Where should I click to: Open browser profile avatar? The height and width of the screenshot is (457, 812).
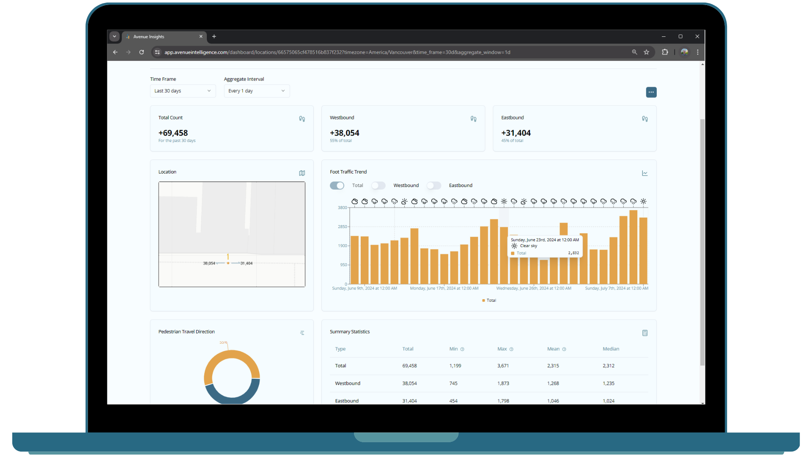(684, 52)
